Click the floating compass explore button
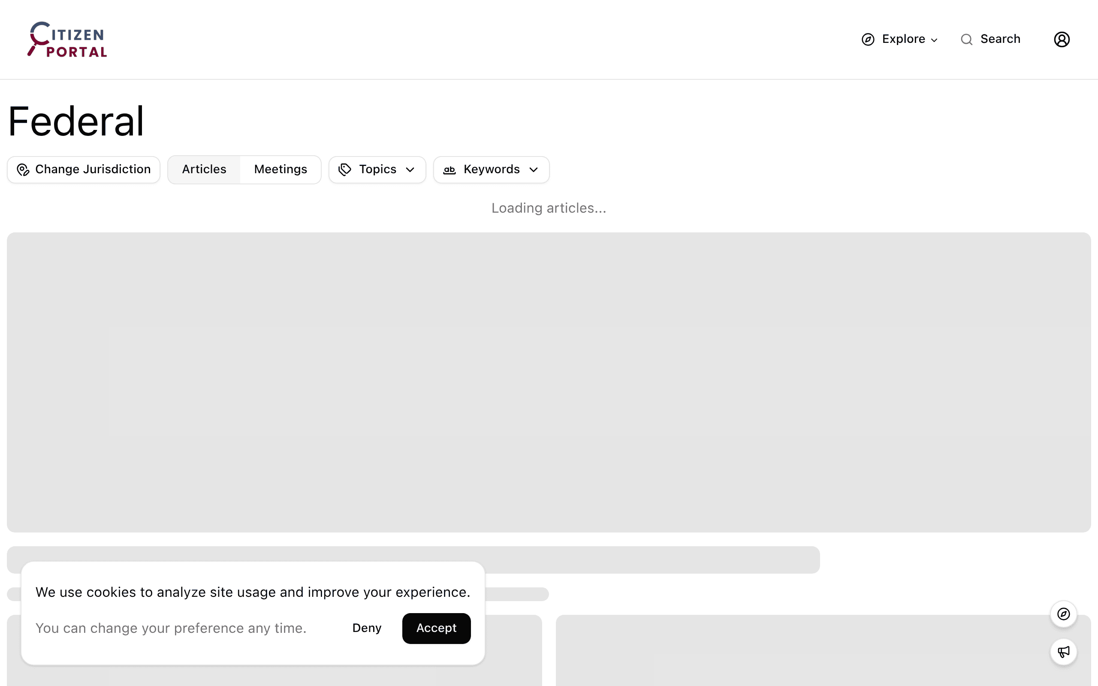The image size is (1098, 686). click(x=1064, y=614)
